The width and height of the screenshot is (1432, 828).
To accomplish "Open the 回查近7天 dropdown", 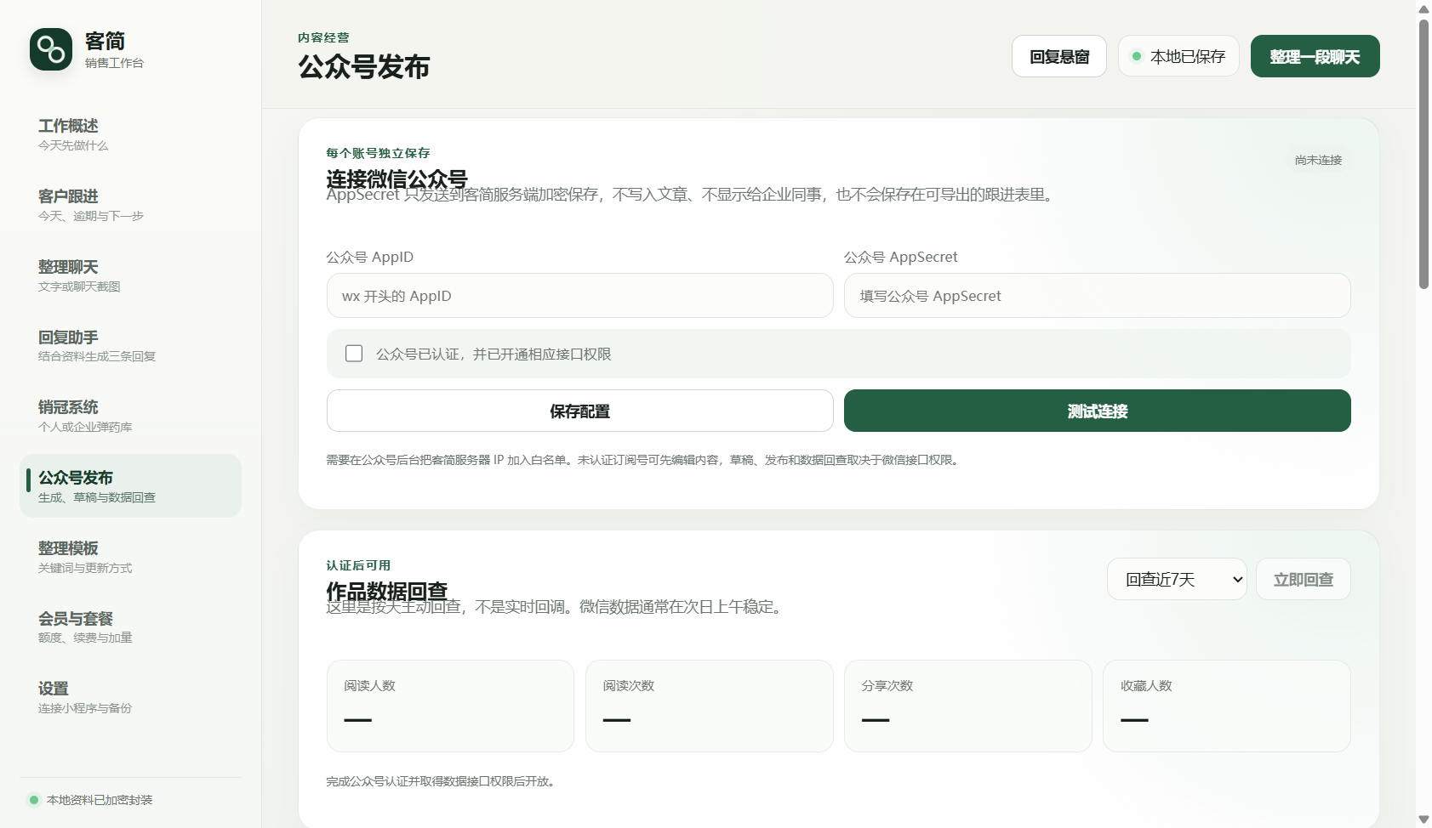I will point(1177,579).
